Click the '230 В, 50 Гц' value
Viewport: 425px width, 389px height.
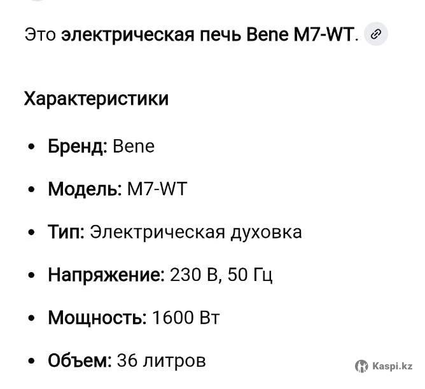pyautogui.click(x=221, y=275)
